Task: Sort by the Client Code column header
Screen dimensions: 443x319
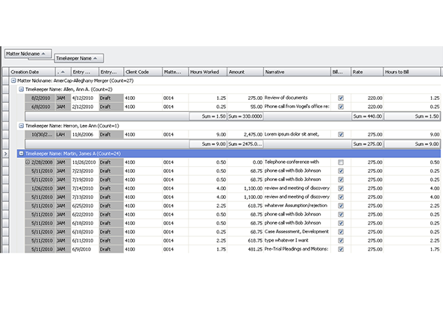Action: tap(143, 72)
